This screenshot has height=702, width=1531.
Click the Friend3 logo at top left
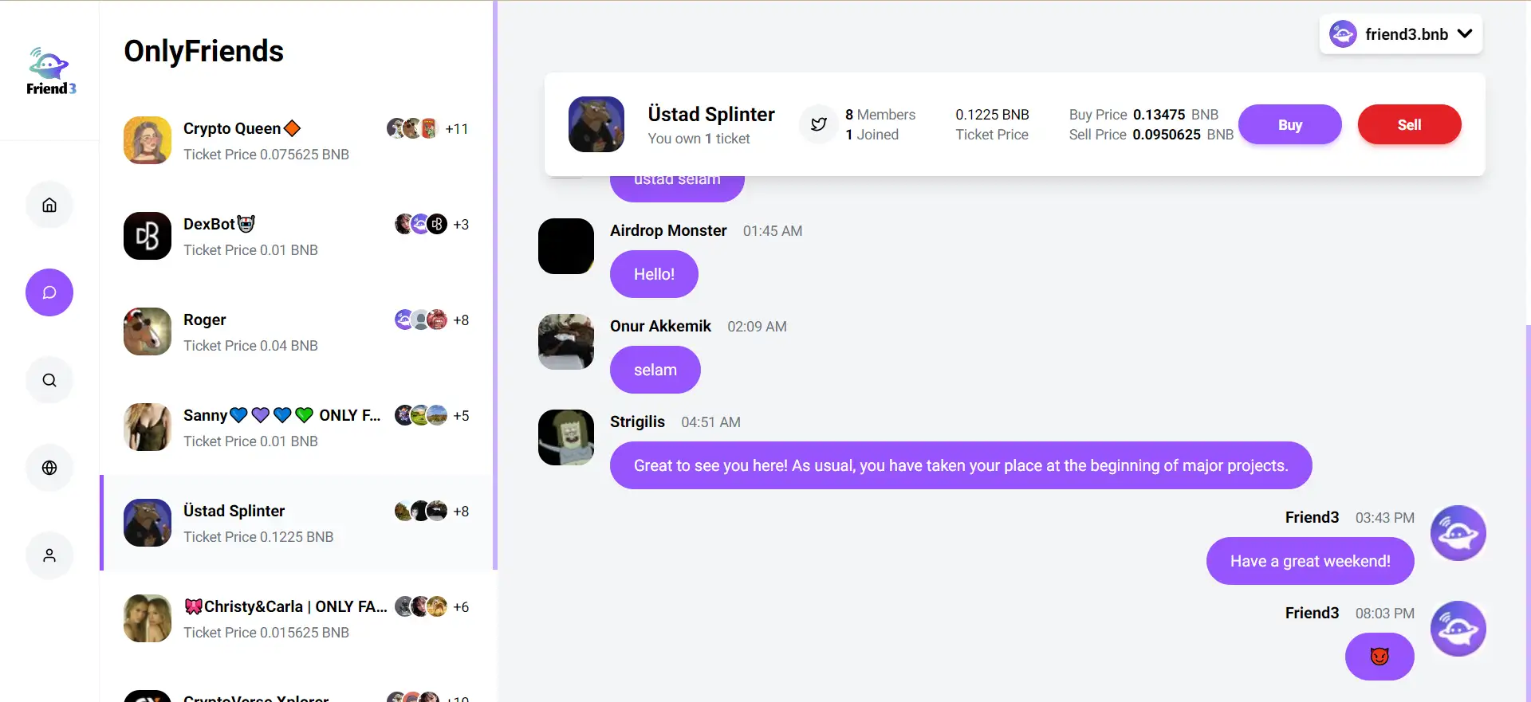[x=50, y=71]
